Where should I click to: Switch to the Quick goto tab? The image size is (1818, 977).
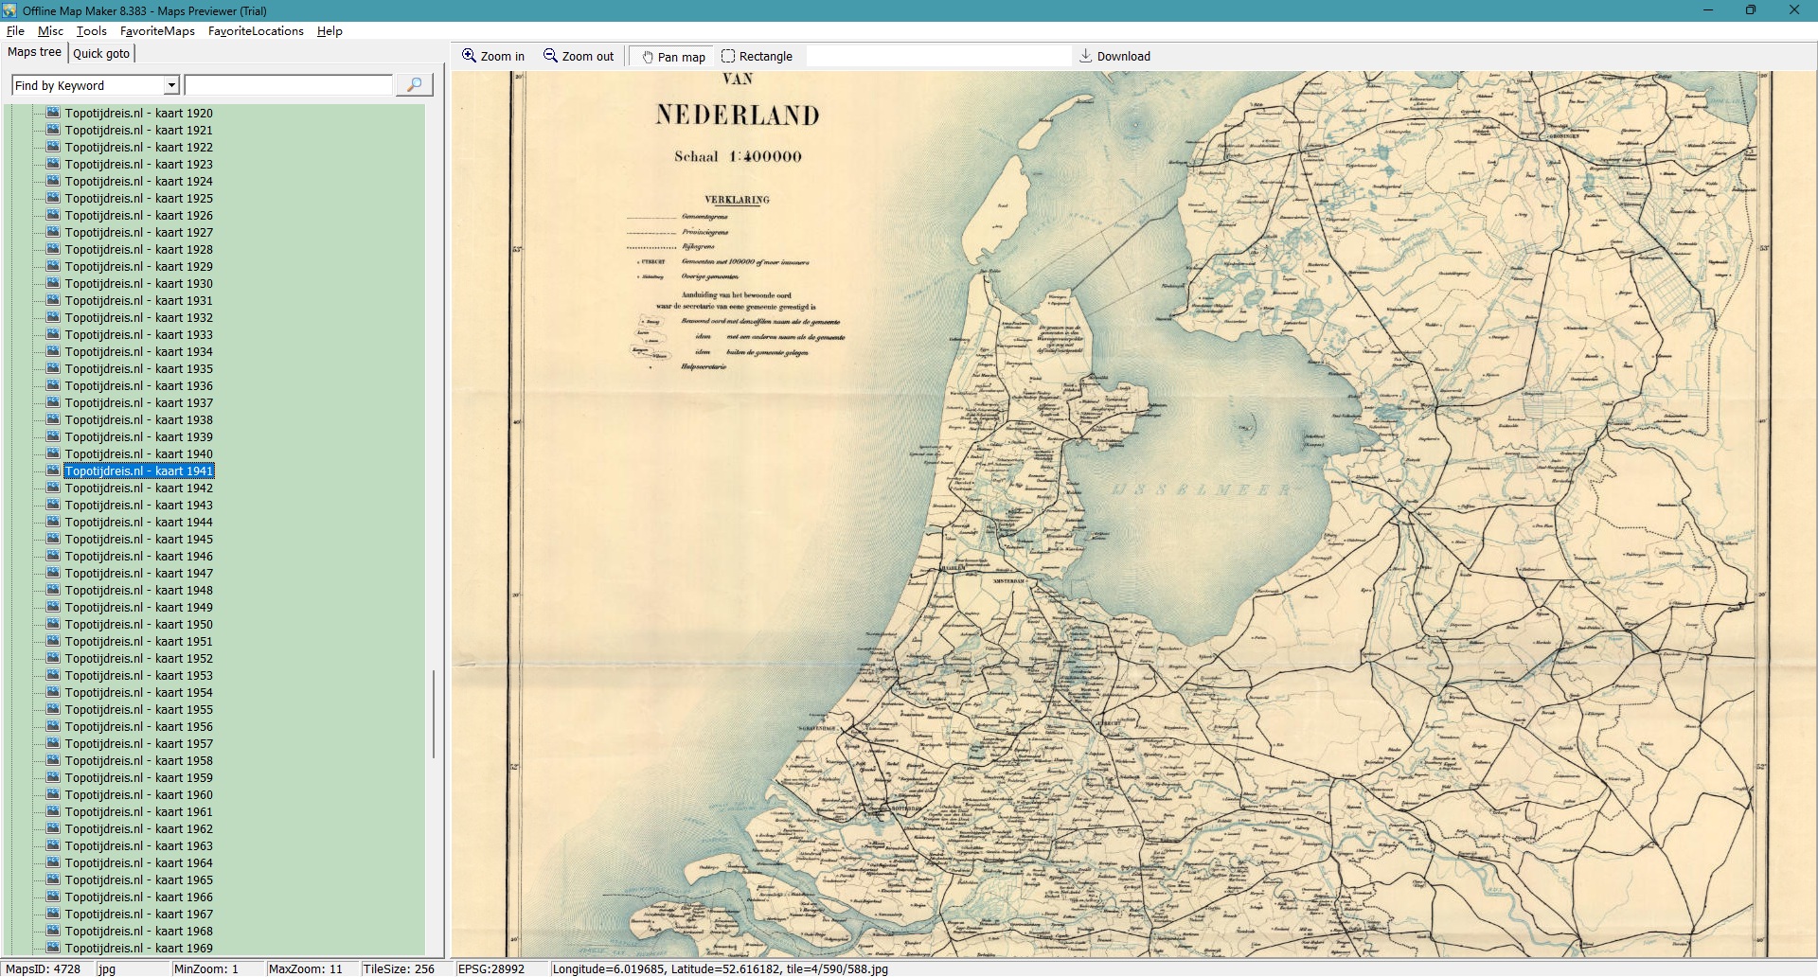101,53
